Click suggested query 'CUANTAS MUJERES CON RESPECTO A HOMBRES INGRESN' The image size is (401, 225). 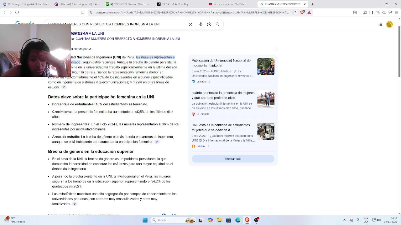point(128,39)
